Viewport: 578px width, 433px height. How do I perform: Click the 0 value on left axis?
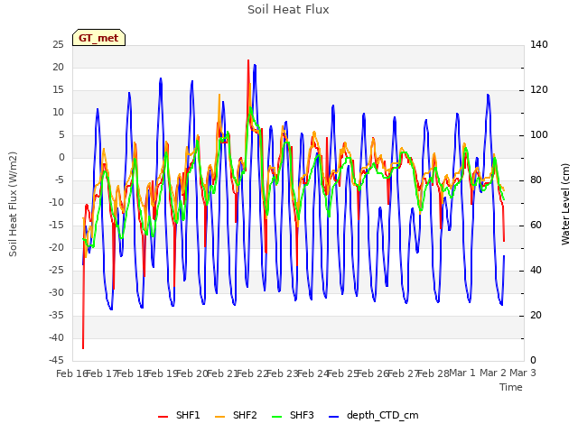[61, 158]
